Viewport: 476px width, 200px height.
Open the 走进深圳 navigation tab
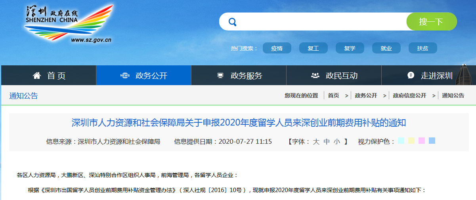[x=428, y=75]
